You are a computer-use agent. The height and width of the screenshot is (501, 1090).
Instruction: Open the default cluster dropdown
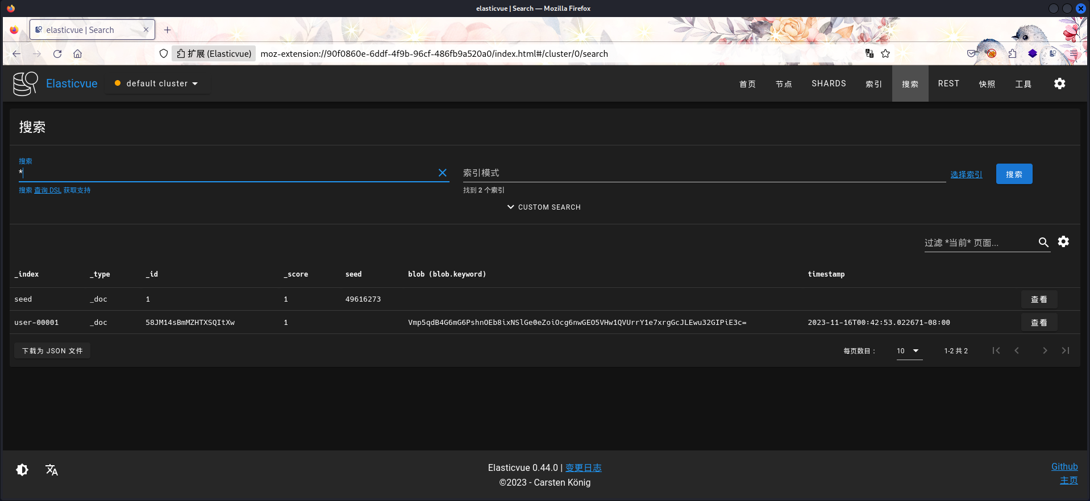click(157, 83)
